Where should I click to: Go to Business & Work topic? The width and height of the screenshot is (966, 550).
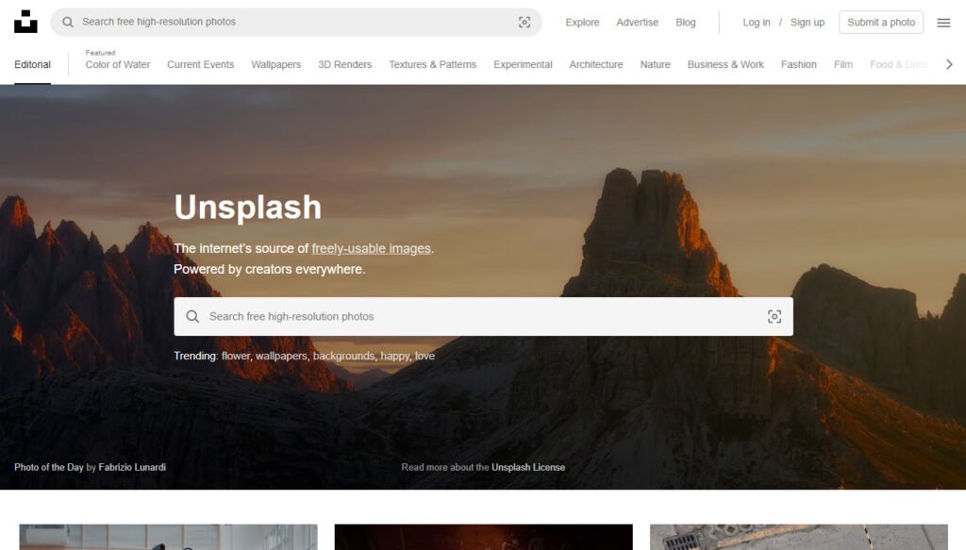point(725,65)
